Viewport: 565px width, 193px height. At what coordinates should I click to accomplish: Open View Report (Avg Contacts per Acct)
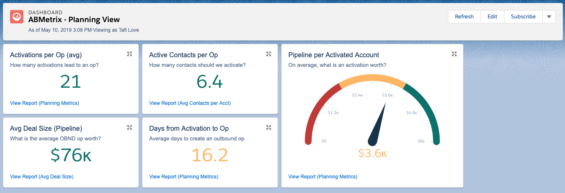190,103
